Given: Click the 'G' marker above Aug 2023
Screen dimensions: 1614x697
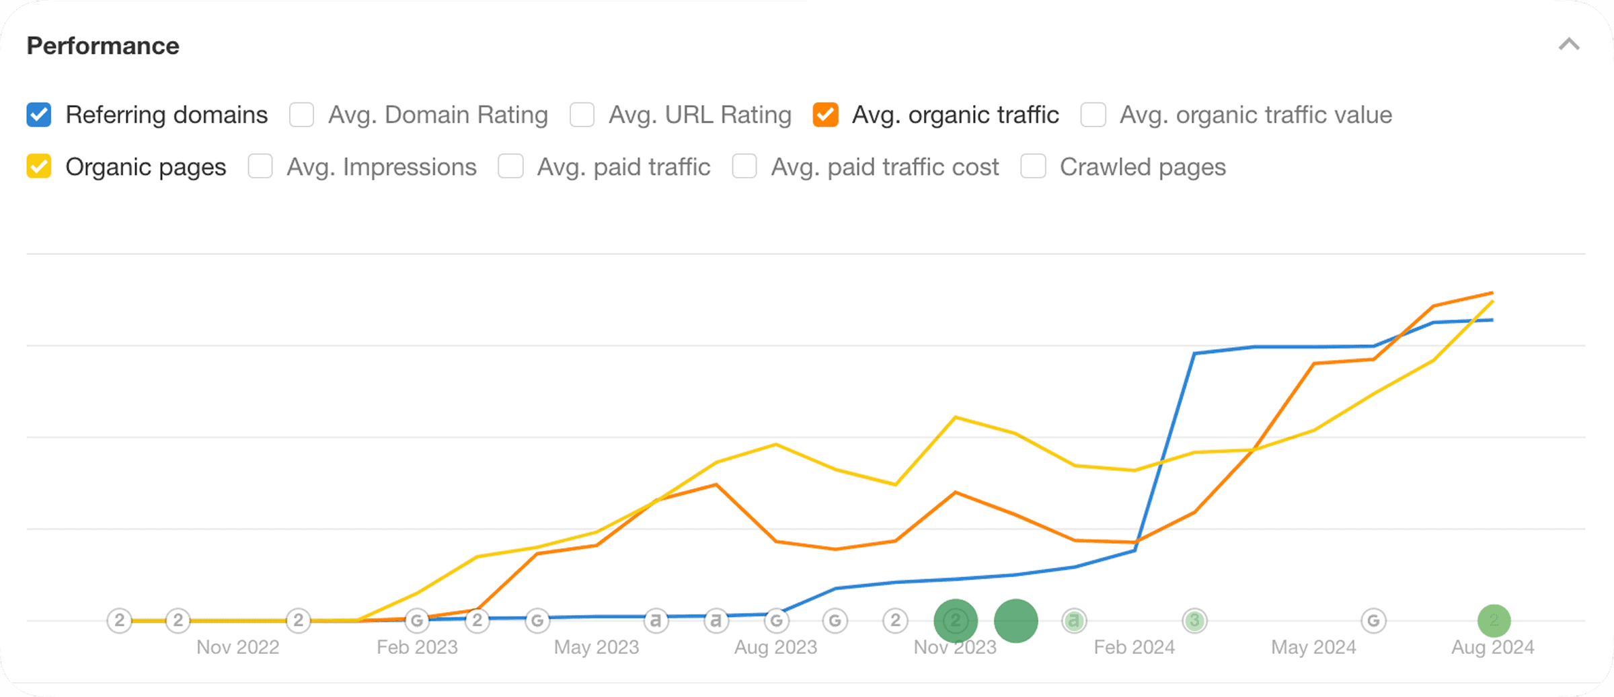Looking at the screenshot, I should click(776, 620).
